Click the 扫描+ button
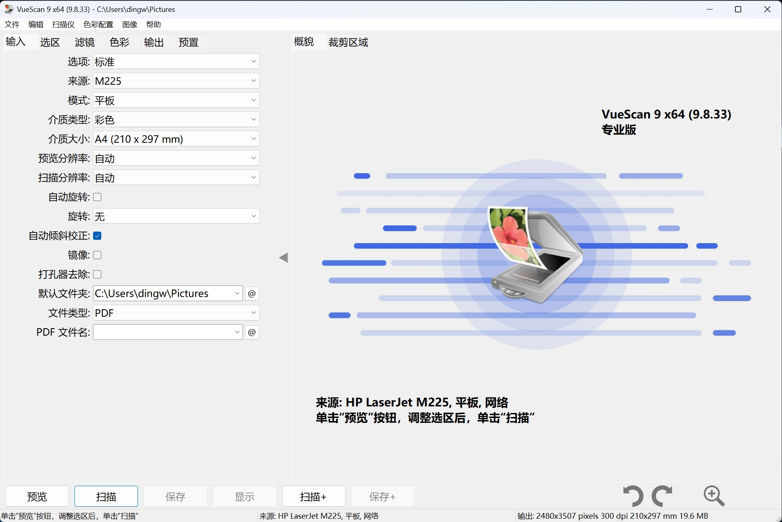 (x=313, y=496)
